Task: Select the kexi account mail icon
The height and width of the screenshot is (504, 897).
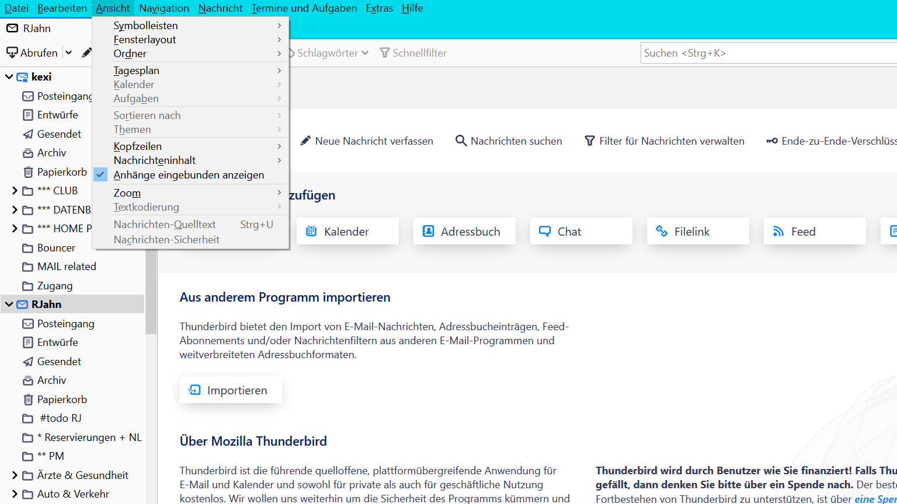Action: tap(22, 77)
